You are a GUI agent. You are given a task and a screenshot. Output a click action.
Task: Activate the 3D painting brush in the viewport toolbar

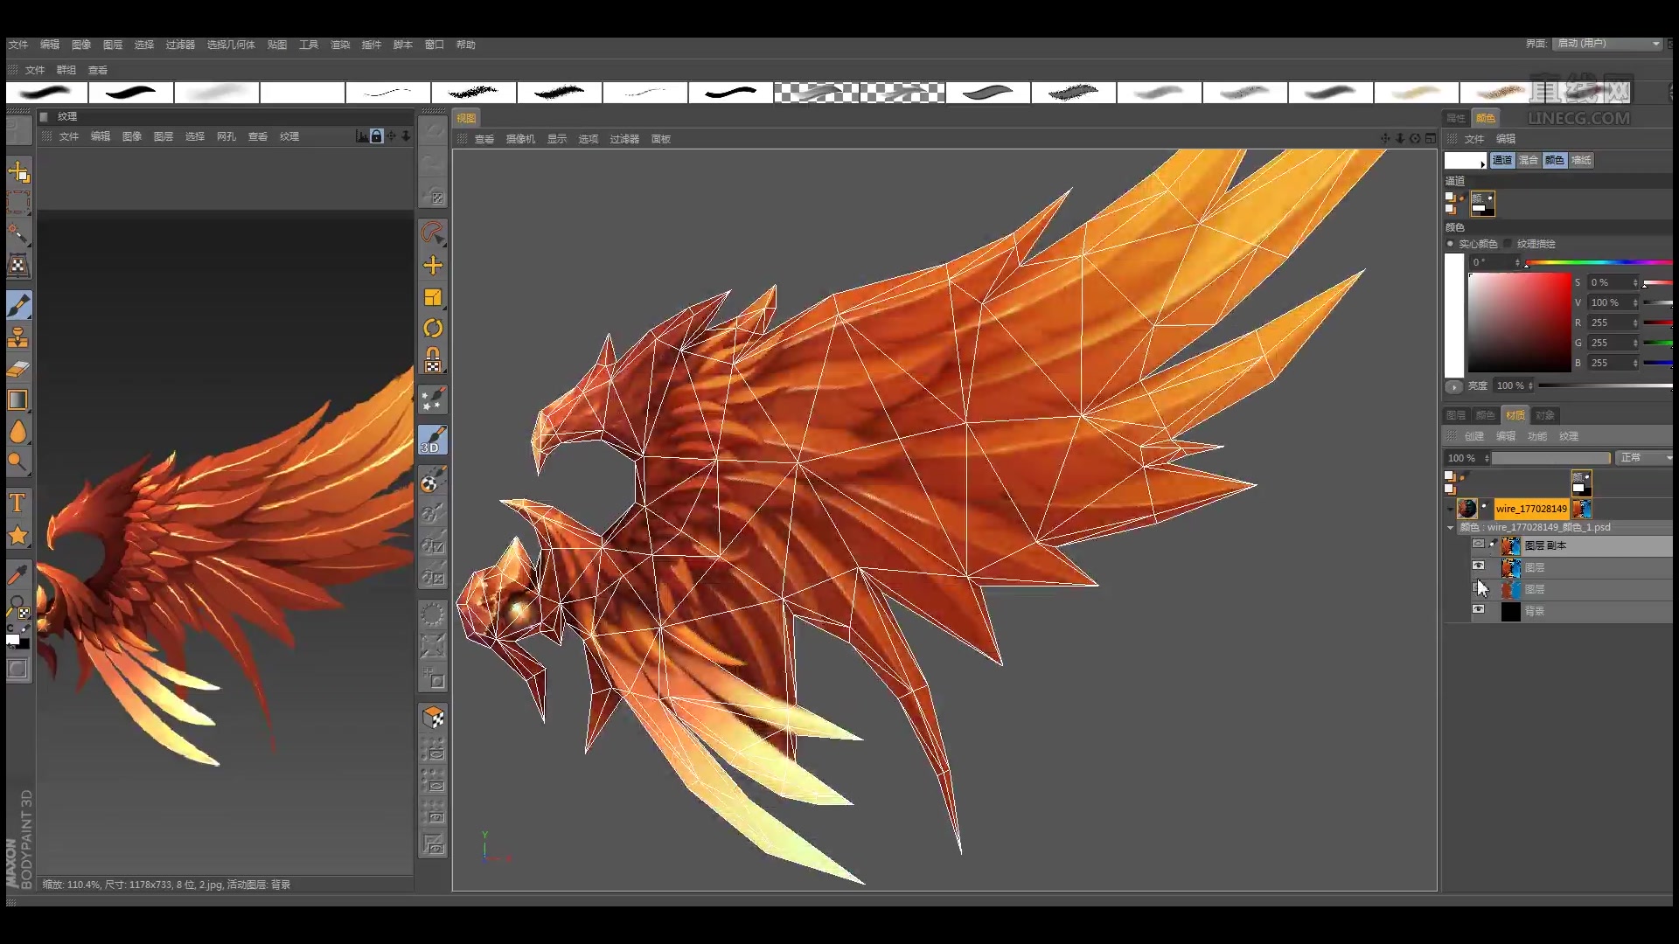click(x=433, y=440)
